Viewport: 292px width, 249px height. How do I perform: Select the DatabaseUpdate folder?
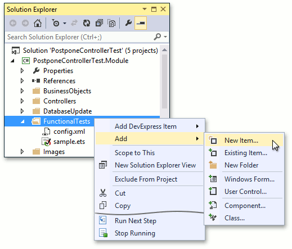click(x=68, y=111)
